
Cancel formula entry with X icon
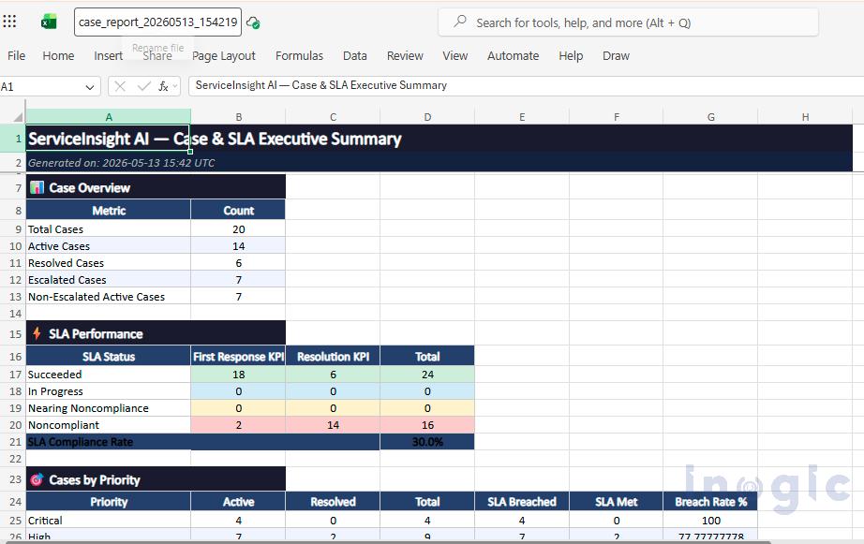(120, 86)
